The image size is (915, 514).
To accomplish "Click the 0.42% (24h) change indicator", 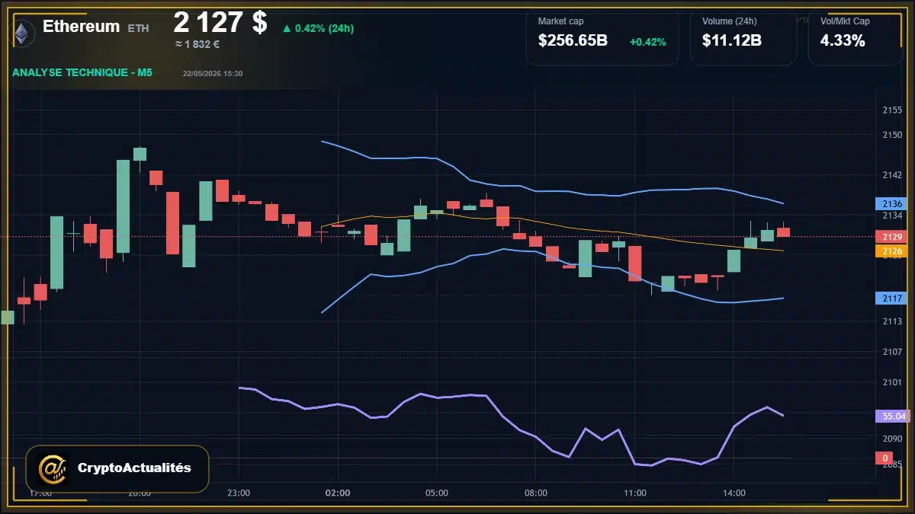I will click(318, 28).
